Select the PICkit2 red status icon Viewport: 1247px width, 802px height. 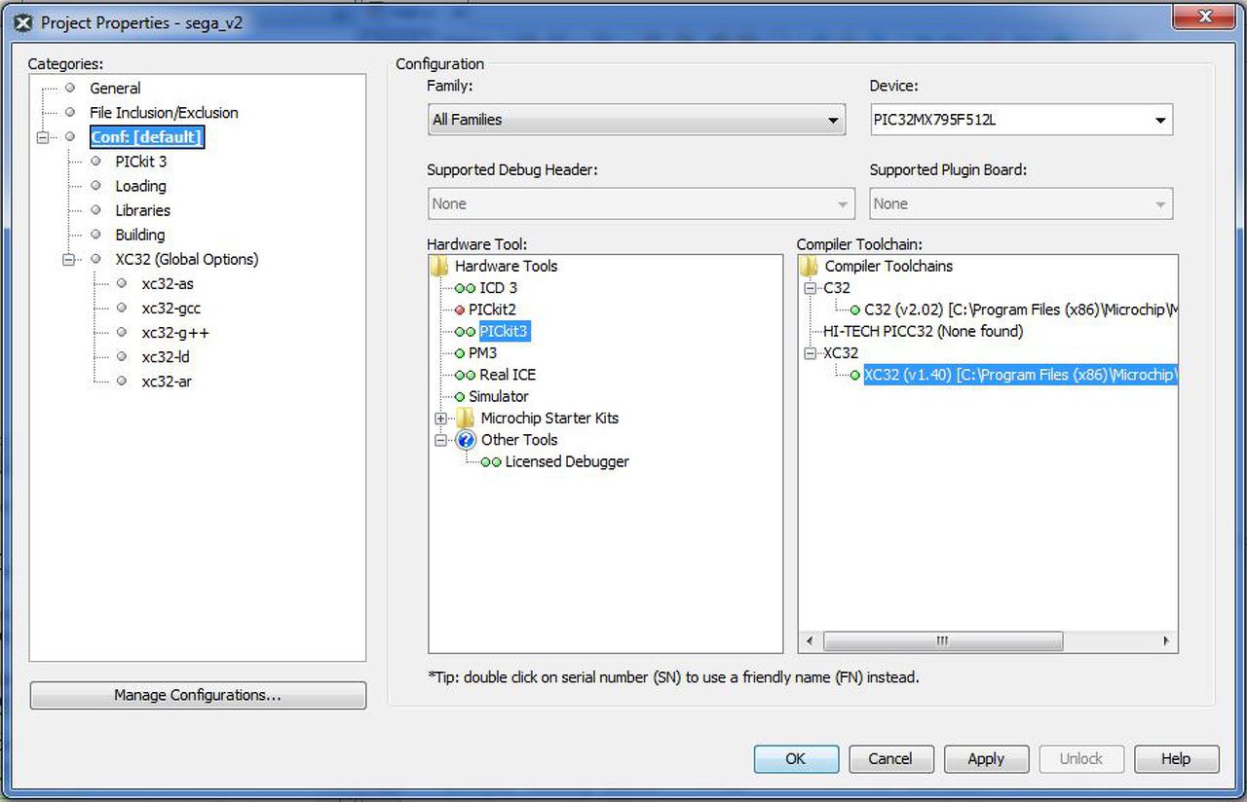(x=460, y=310)
